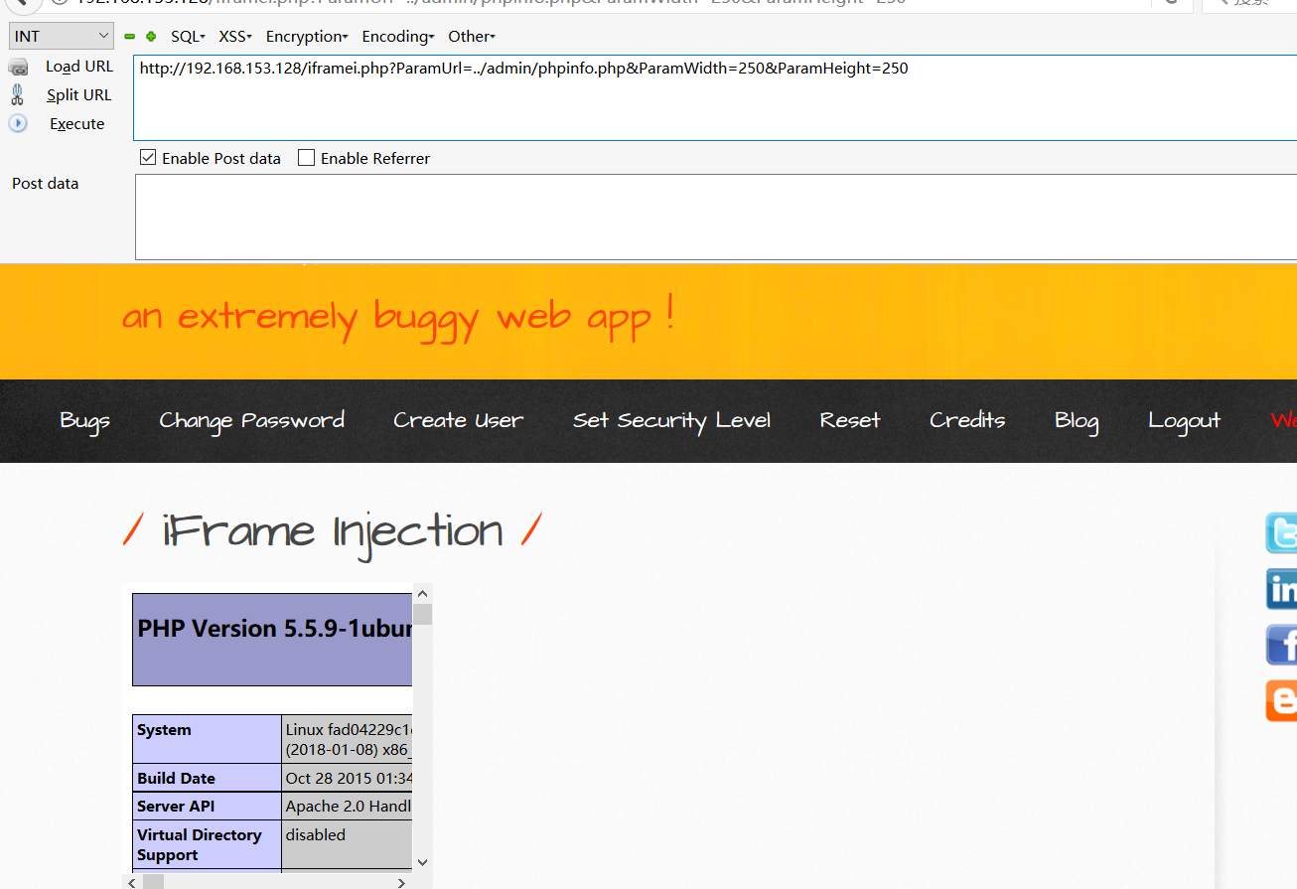The image size is (1297, 889).
Task: Visit the Blog link
Action: pos(1077,421)
